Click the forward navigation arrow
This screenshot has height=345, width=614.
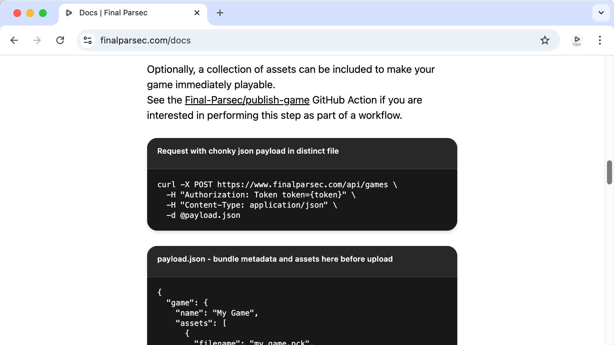coord(37,40)
